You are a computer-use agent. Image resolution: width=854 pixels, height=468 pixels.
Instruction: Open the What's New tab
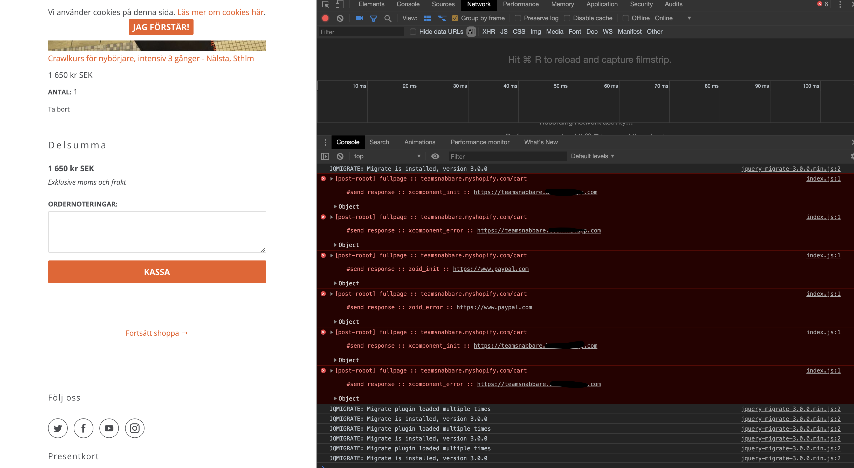click(x=541, y=142)
